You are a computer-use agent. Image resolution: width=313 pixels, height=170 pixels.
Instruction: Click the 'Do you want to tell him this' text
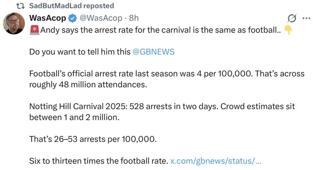[x=80, y=52]
